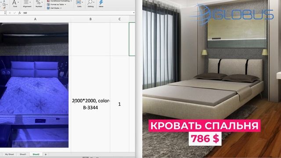Click the fx insert function icon

(x=19, y=13)
